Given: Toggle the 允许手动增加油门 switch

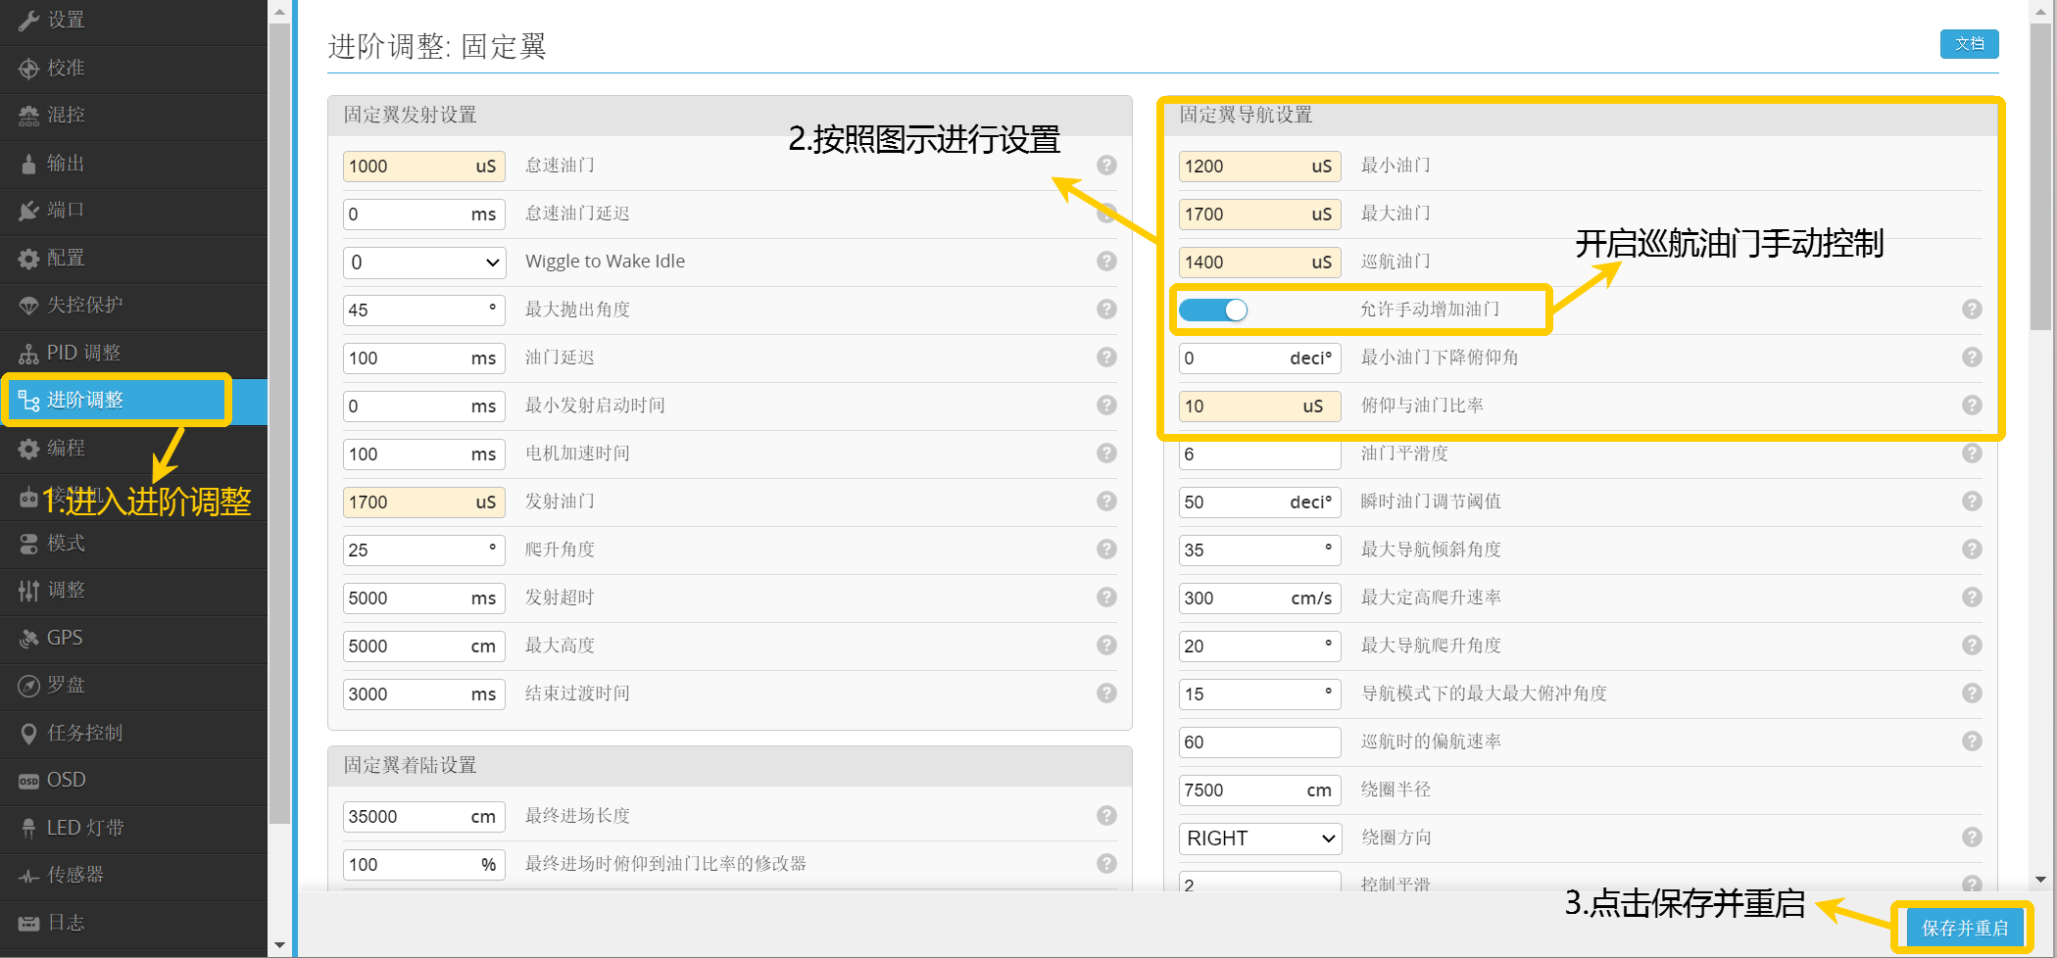Looking at the screenshot, I should [x=1213, y=311].
